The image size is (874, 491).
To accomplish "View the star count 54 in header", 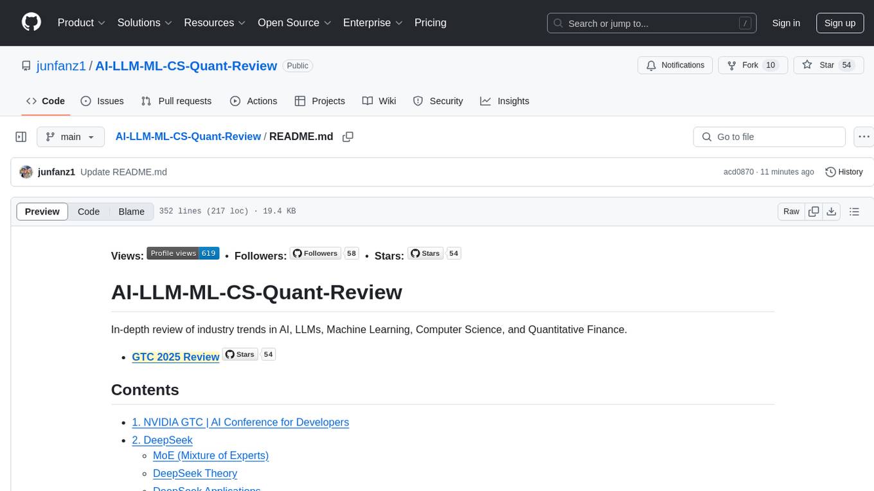I will point(846,65).
